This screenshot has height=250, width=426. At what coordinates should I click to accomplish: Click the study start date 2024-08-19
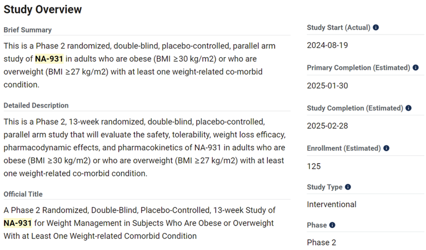tap(327, 45)
